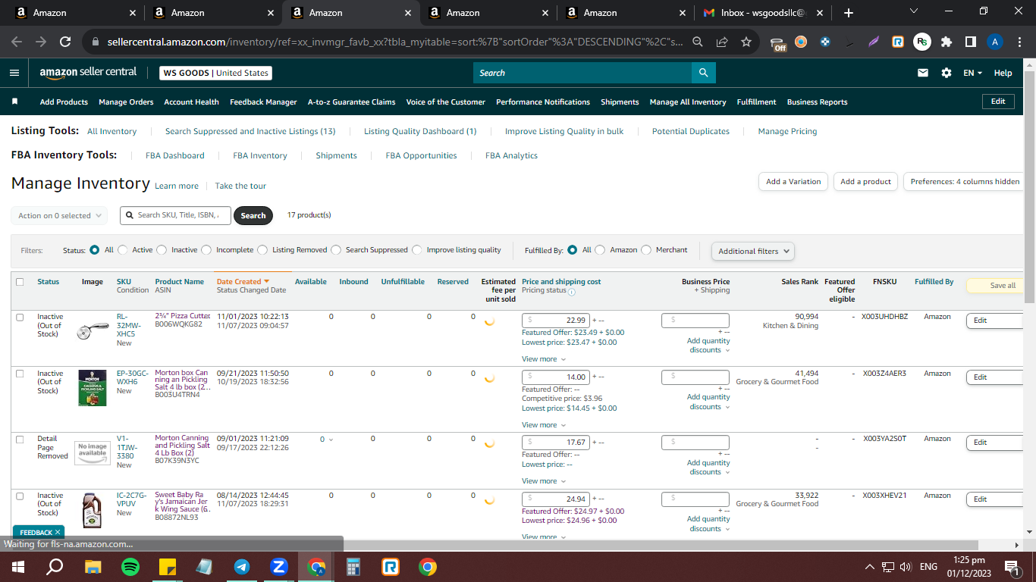Image resolution: width=1036 pixels, height=582 pixels.
Task: Open the Seller Central hamburger menu
Action: pos(14,73)
